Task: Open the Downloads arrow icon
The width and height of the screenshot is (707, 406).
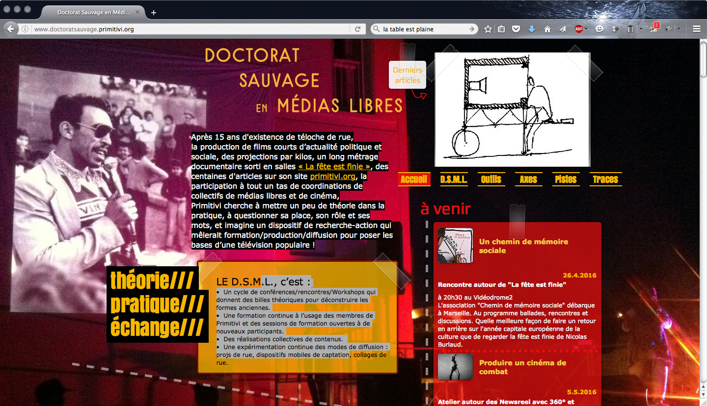Action: [x=532, y=29]
